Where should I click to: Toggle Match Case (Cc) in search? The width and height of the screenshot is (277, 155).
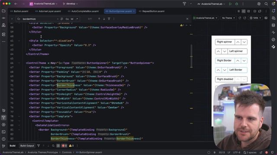(x=67, y=19)
